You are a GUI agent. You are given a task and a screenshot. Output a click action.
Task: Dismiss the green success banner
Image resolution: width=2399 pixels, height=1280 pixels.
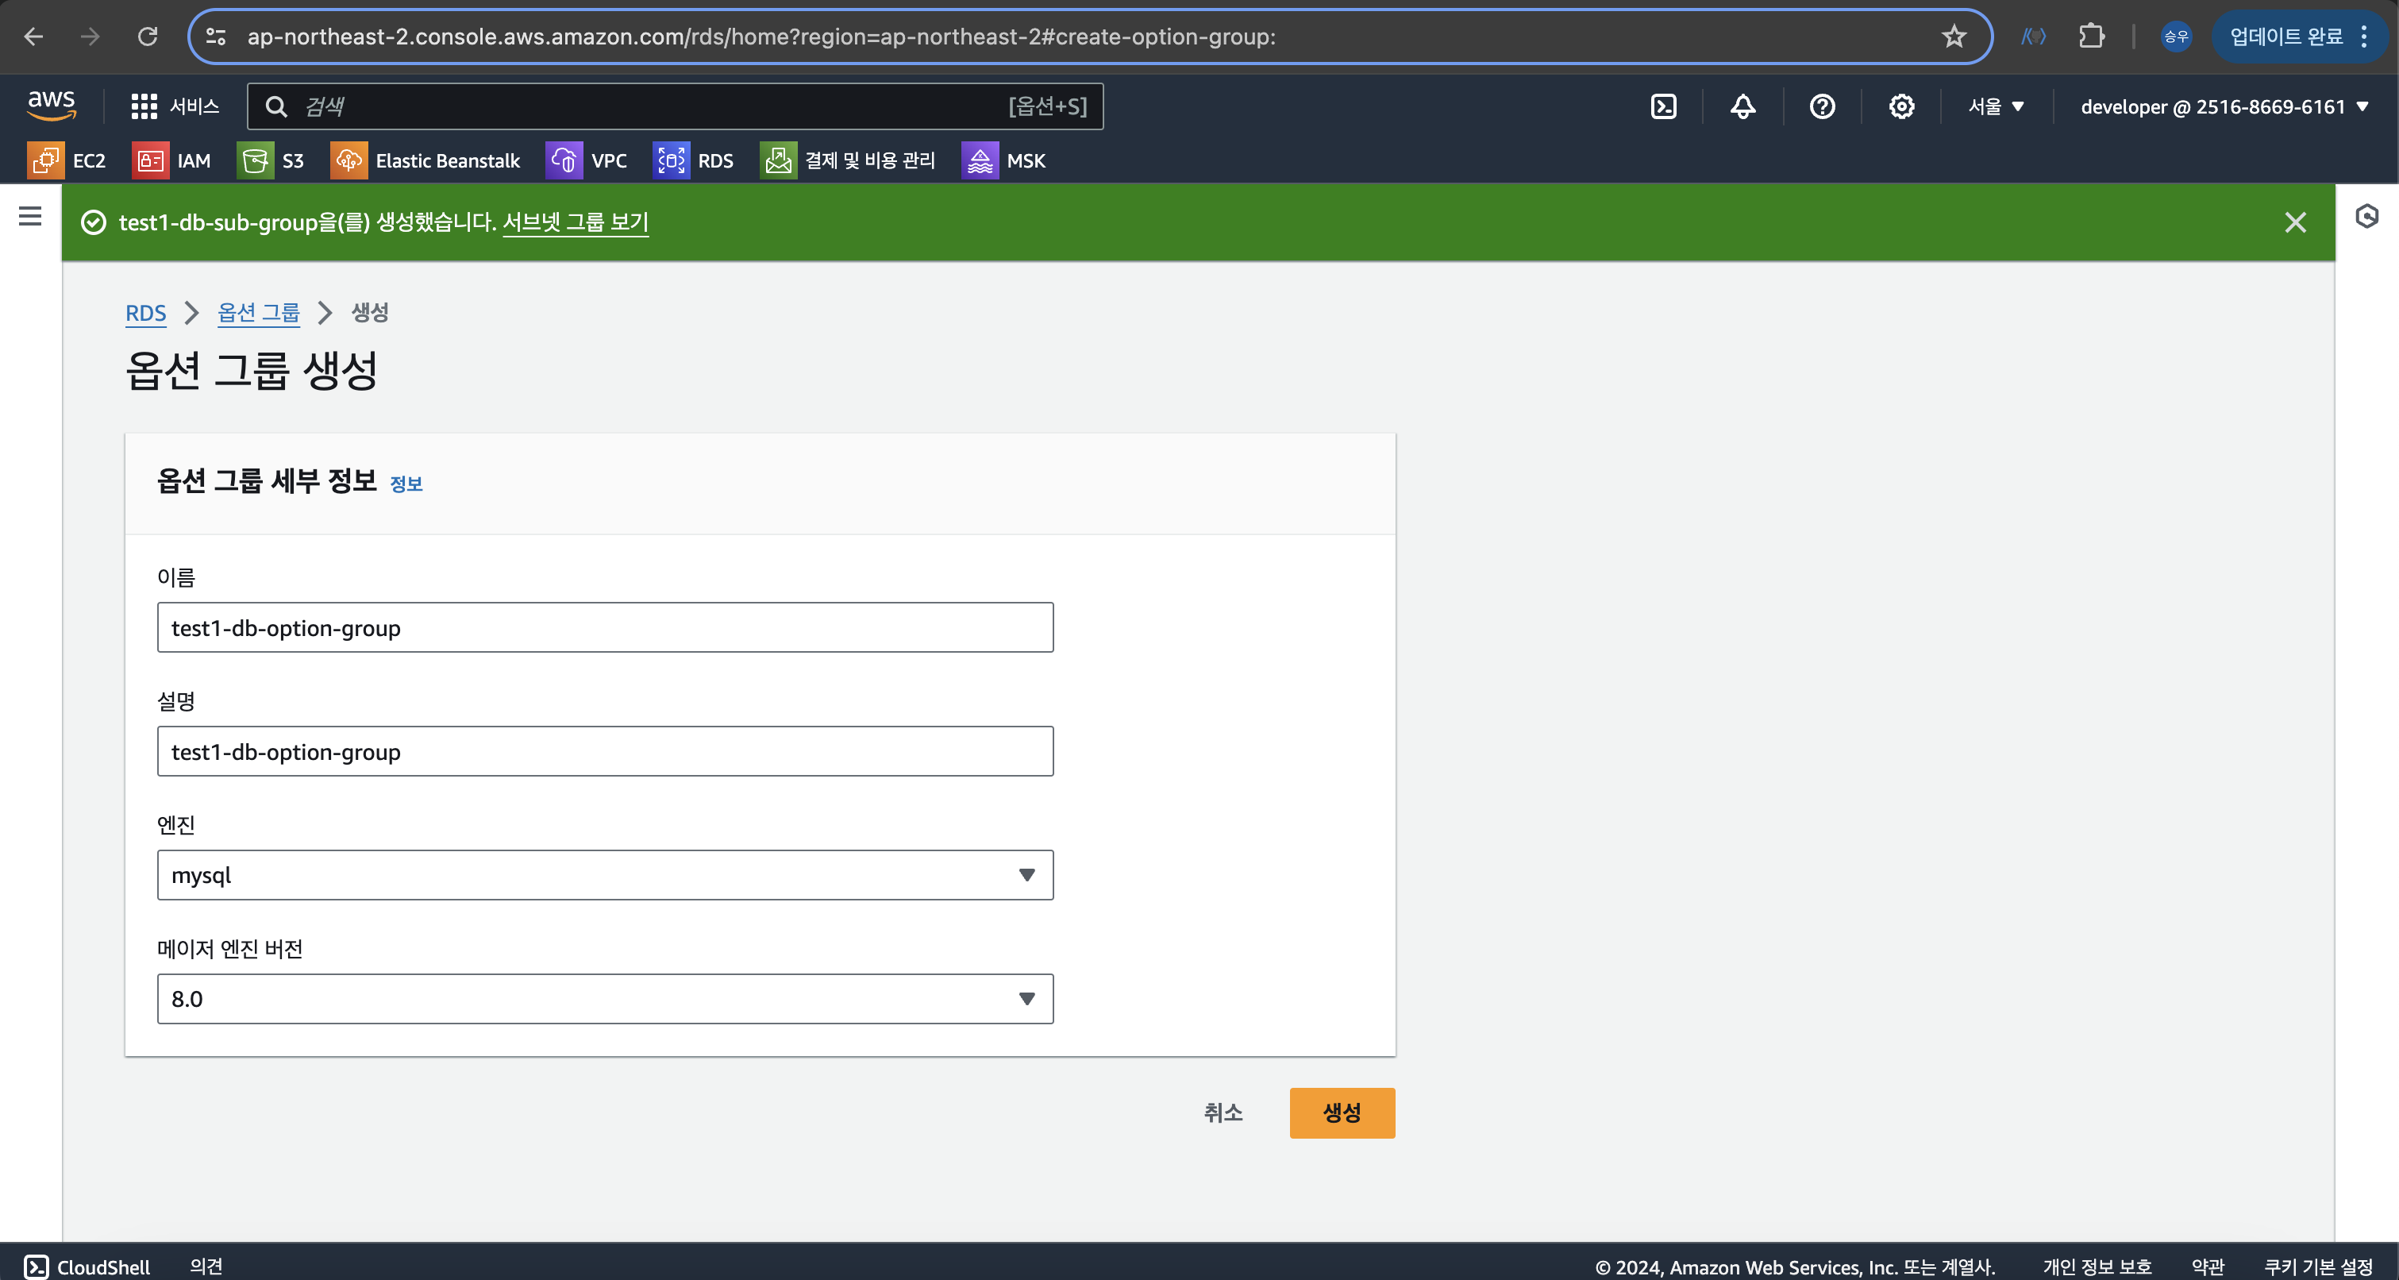2295,222
